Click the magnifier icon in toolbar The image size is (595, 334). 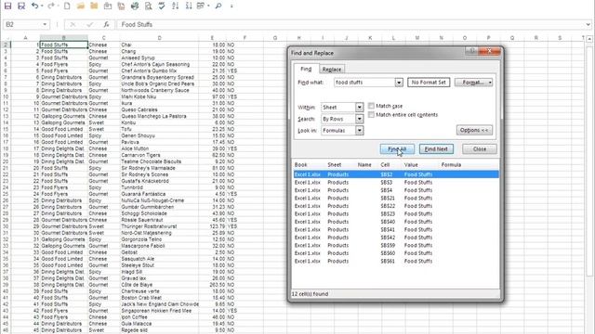pyautogui.click(x=218, y=6)
